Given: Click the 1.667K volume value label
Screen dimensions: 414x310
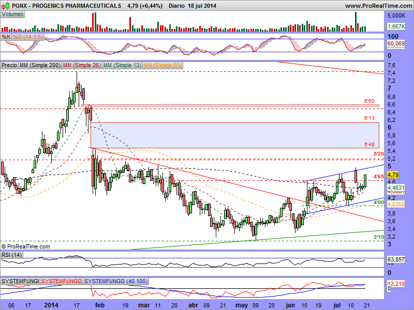Looking at the screenshot, I should click(396, 26).
